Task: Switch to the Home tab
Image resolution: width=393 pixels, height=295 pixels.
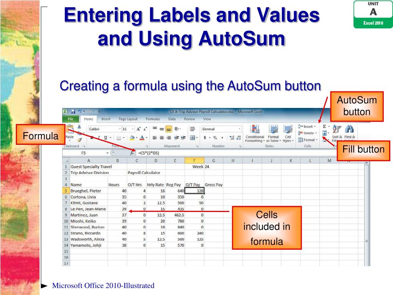Action: [89, 119]
